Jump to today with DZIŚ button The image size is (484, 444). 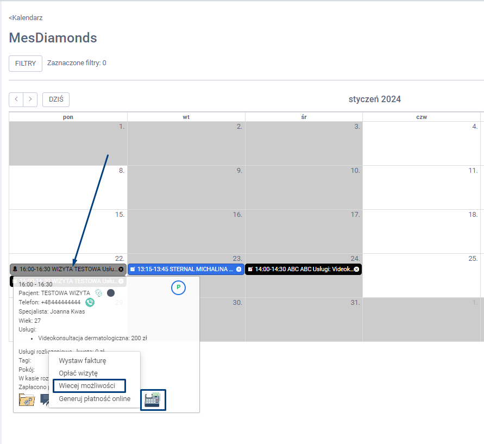(x=56, y=99)
